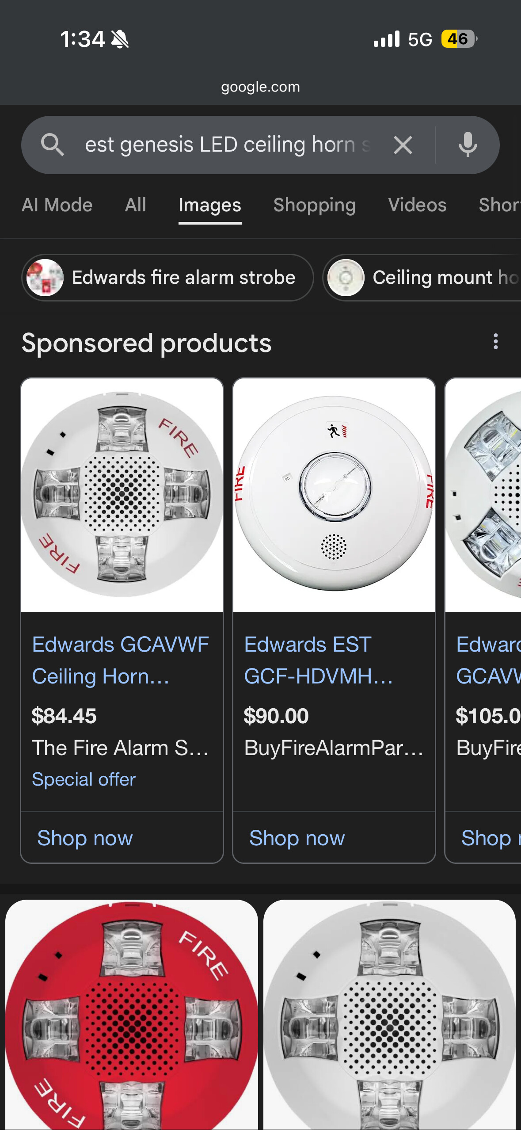Open Edwards EST GCF-HDVMH product image
Viewport: 521px width, 1130px height.
(334, 494)
